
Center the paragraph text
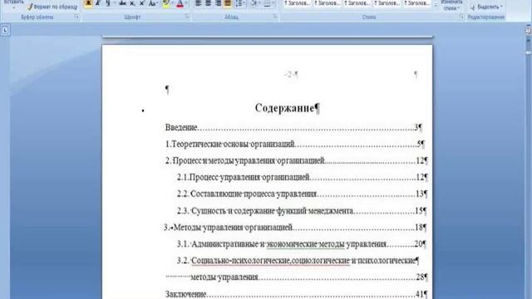[208, 3]
